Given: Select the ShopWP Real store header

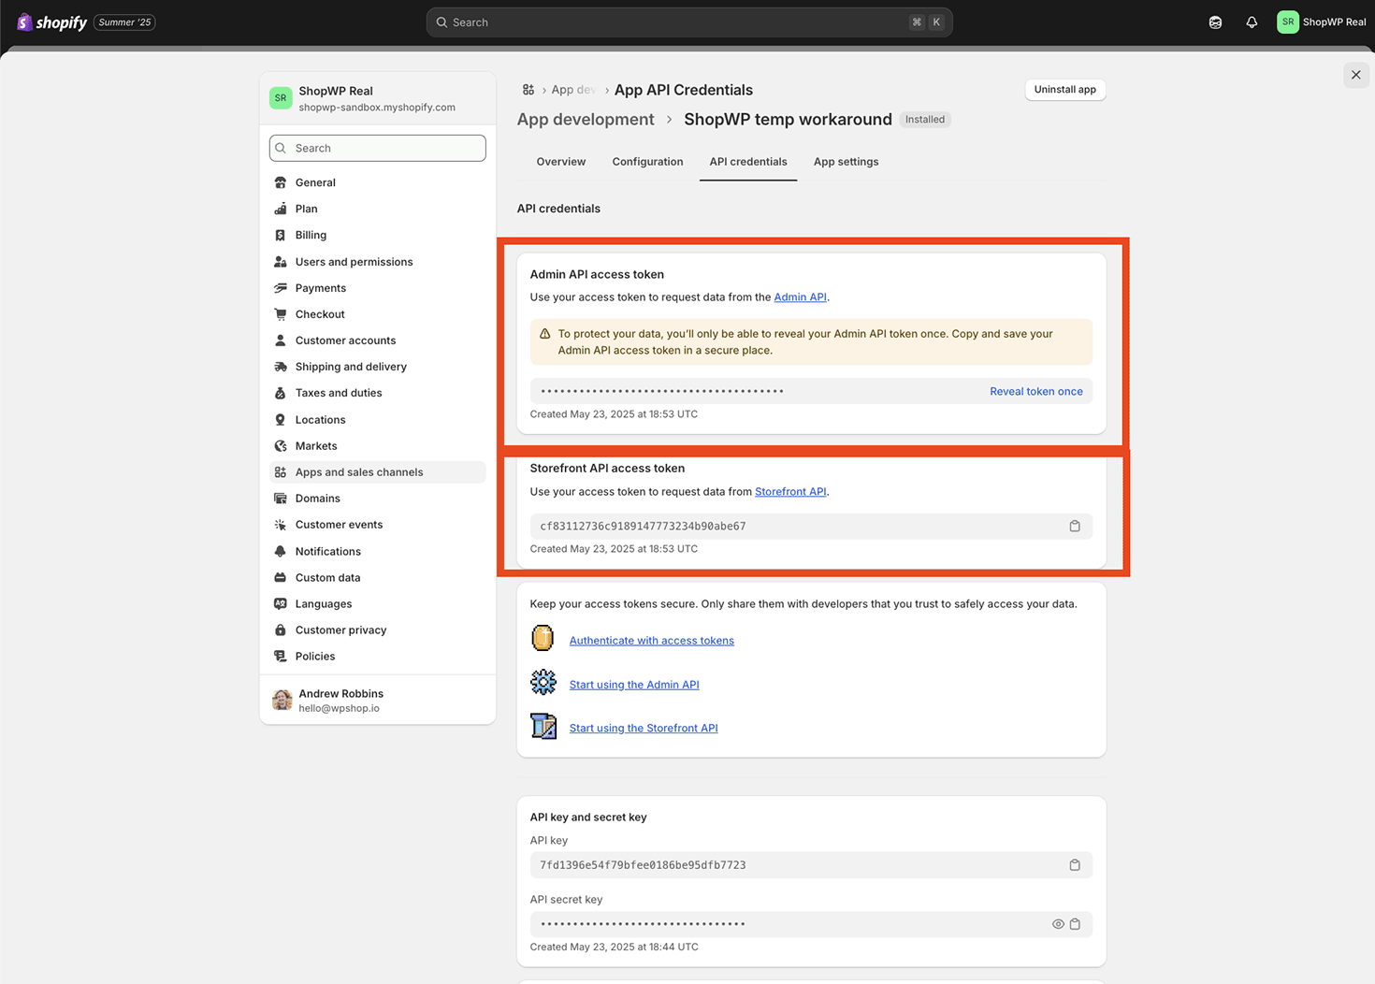Looking at the screenshot, I should tap(378, 98).
